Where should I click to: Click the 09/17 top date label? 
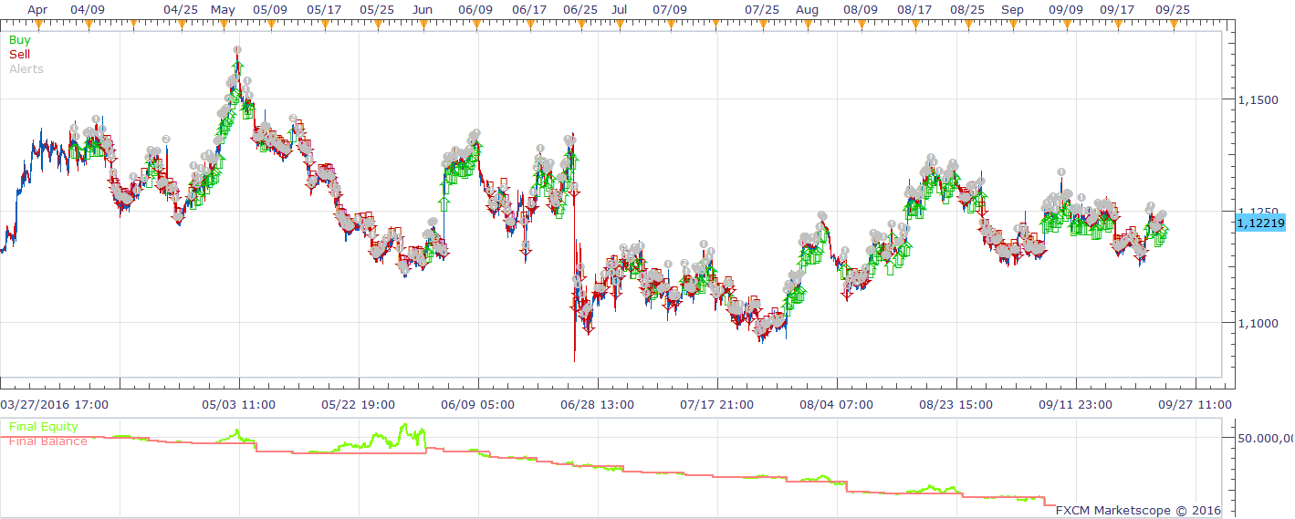[x=1117, y=10]
